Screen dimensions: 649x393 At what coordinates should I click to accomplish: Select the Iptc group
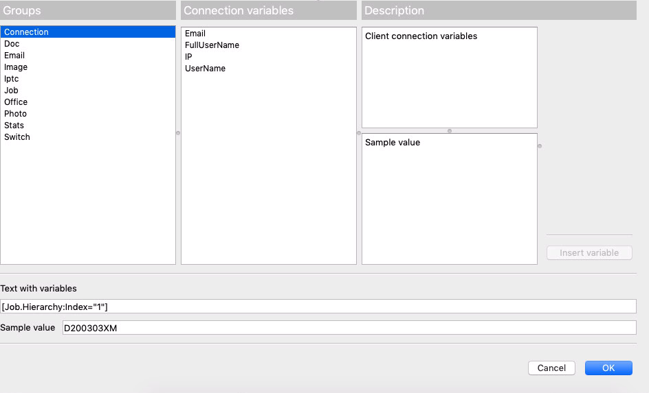[x=12, y=79]
